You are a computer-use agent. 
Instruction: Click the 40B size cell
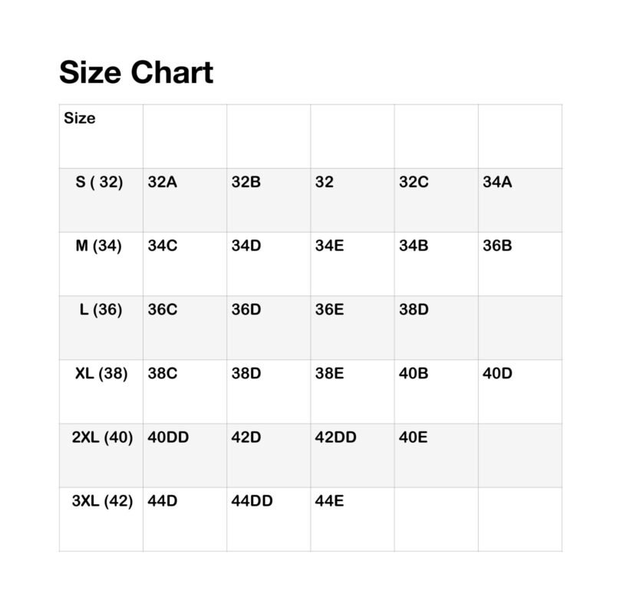[414, 374]
